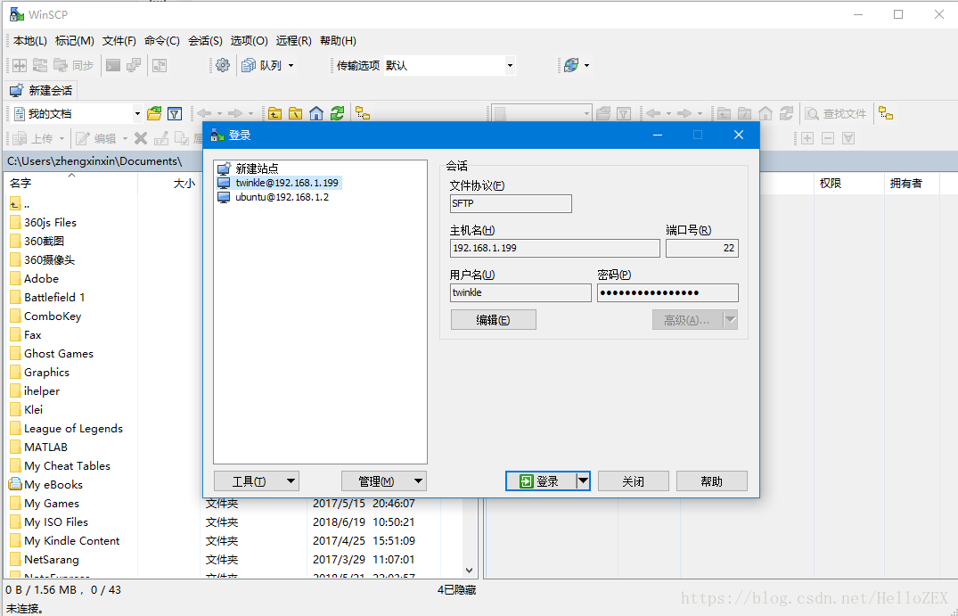Click the delete X icon in local toolbar
Image resolution: width=958 pixels, height=616 pixels.
pyautogui.click(x=141, y=139)
